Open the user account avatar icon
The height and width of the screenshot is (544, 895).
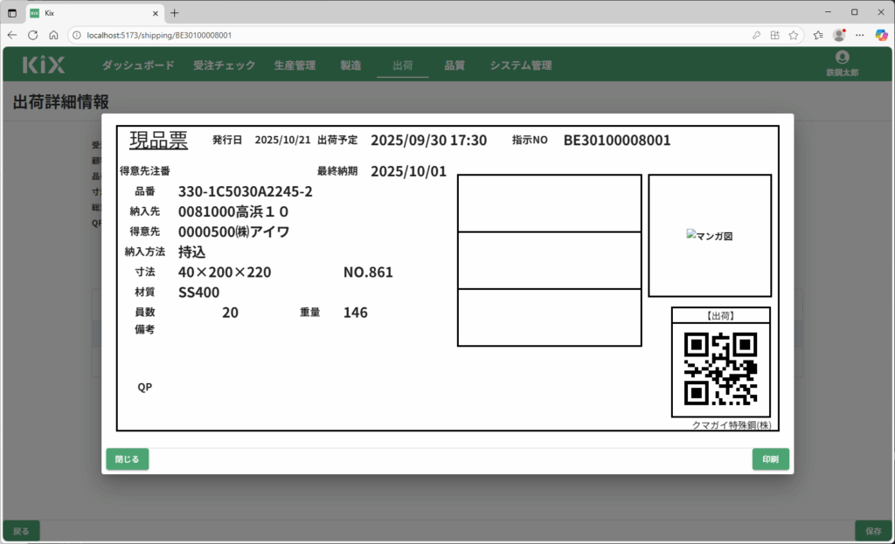click(842, 58)
